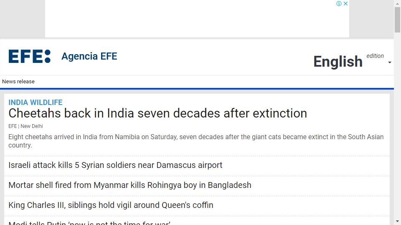Expand the English edition dropdown arrow

(389, 62)
